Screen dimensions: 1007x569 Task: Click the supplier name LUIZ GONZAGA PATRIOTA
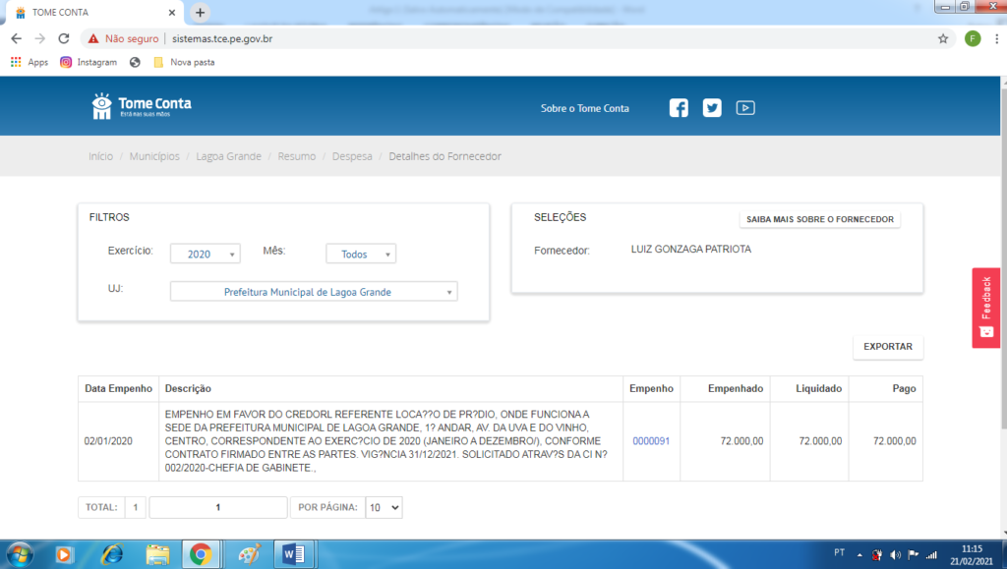click(690, 249)
